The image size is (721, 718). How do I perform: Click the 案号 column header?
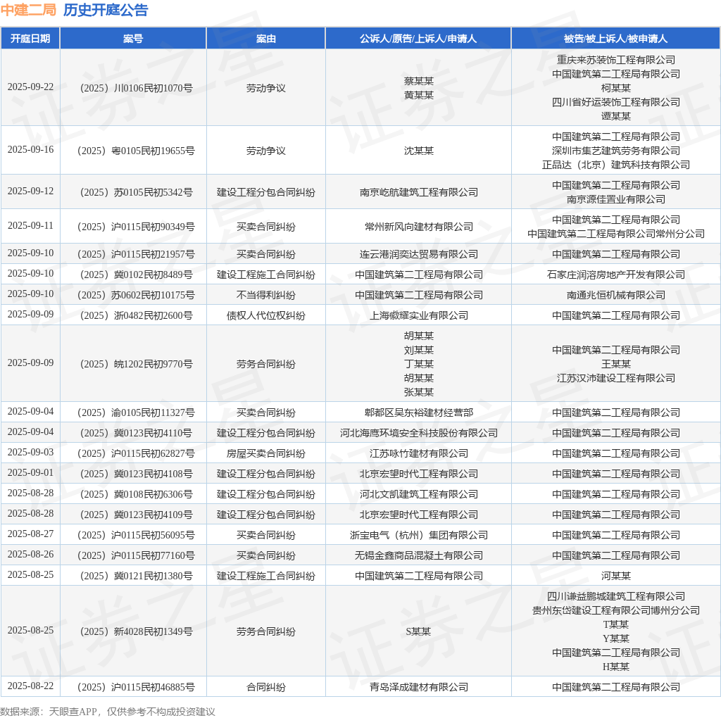point(133,39)
